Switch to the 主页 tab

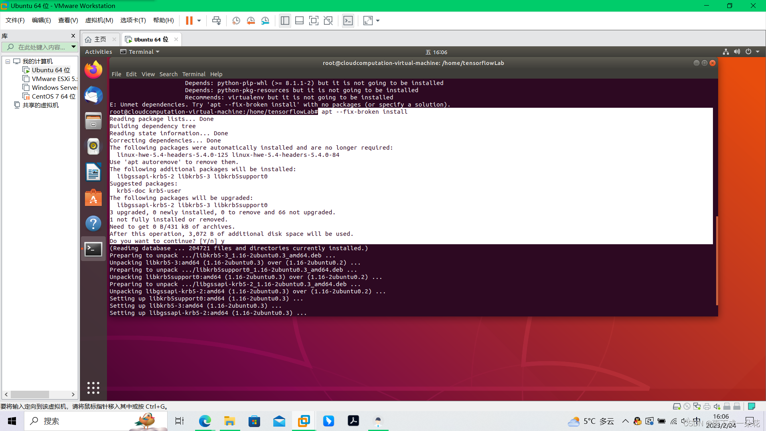[x=100, y=40]
